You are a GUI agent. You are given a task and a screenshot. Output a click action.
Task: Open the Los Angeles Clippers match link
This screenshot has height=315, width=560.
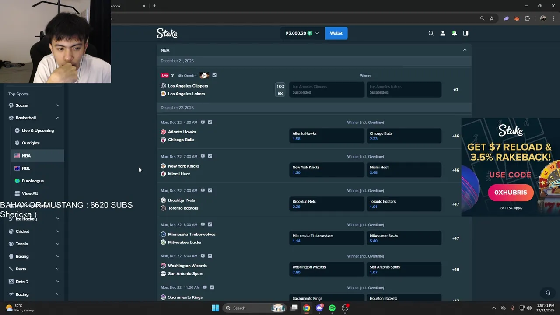pyautogui.click(x=188, y=86)
